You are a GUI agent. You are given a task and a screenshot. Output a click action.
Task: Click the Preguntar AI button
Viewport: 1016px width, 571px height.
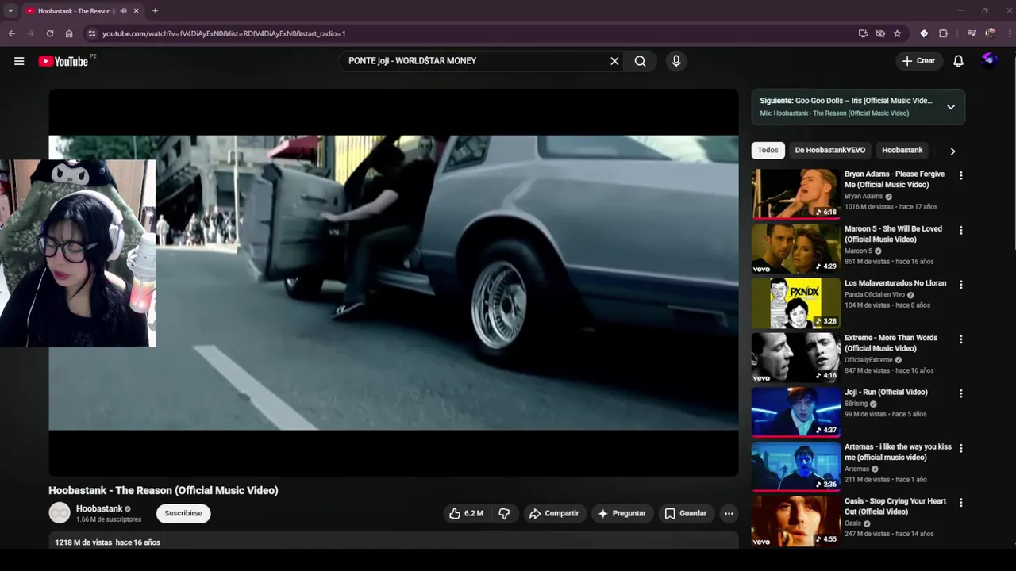click(622, 513)
